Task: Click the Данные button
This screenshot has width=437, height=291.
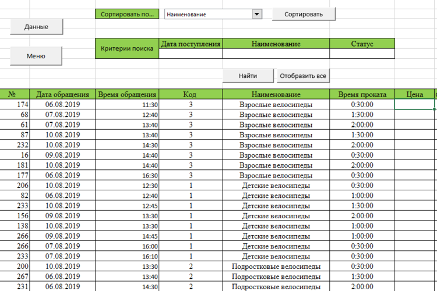Action: tap(37, 27)
